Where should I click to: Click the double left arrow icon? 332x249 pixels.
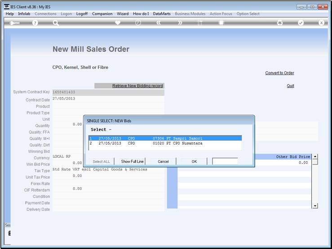(x=159, y=23)
